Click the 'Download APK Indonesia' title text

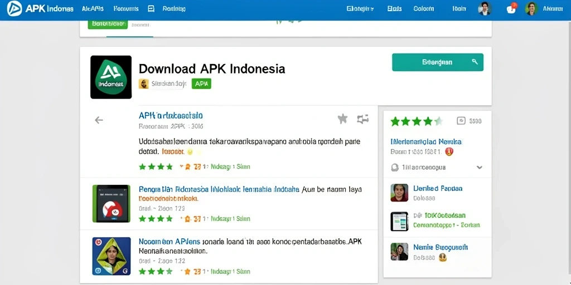click(x=212, y=68)
